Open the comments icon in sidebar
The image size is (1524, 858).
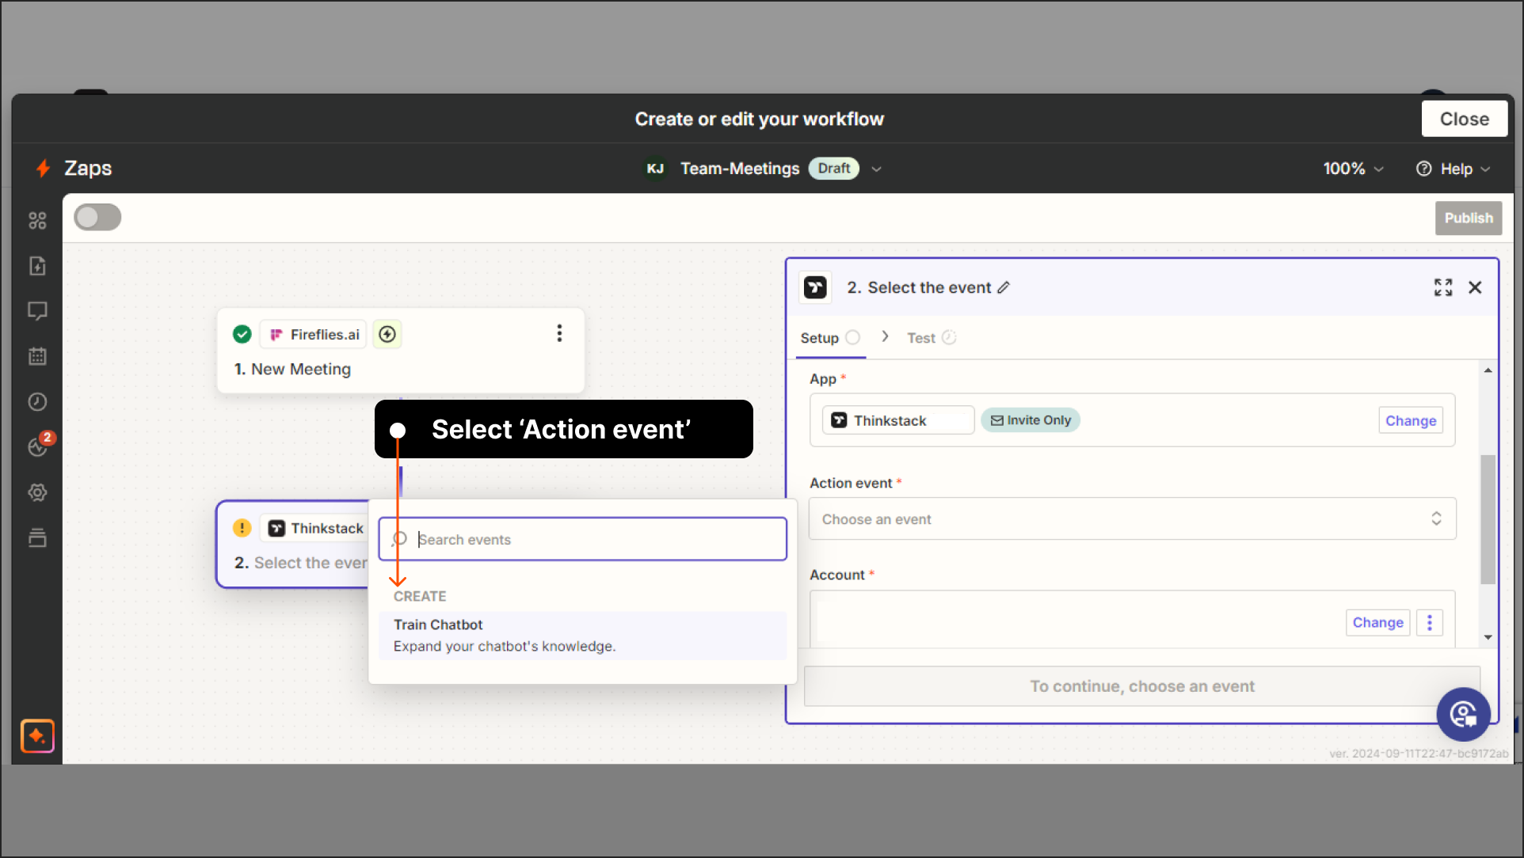click(37, 311)
